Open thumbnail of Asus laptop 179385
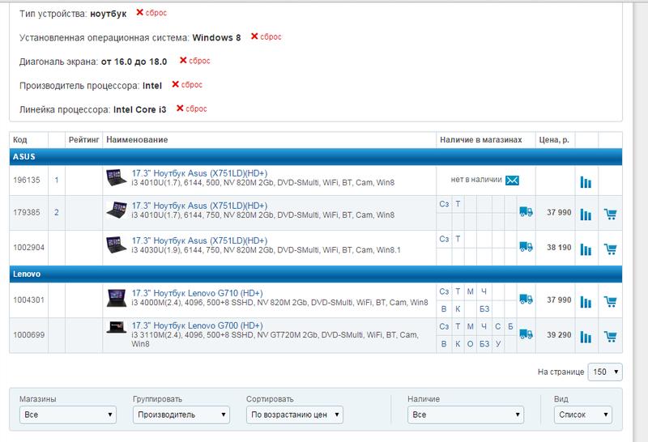This screenshot has height=442, width=648. point(116,210)
